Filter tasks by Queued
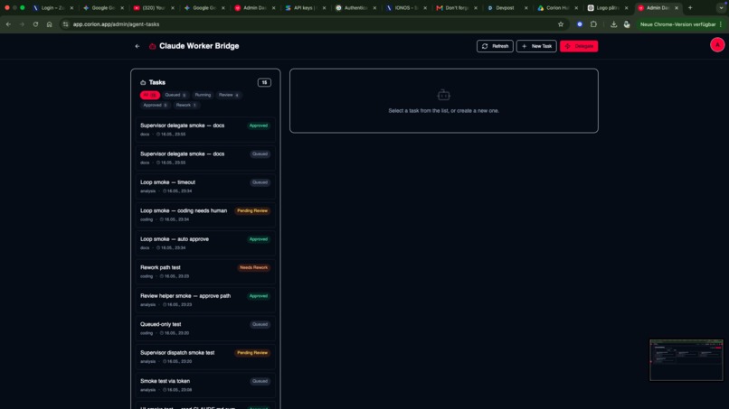Viewport: 729px width, 409px height. click(x=175, y=95)
